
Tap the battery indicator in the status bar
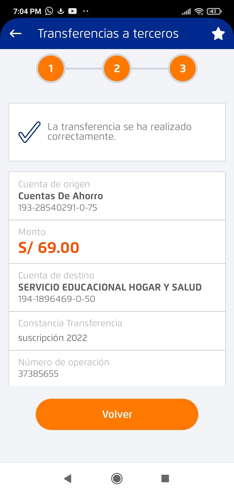[x=214, y=11]
